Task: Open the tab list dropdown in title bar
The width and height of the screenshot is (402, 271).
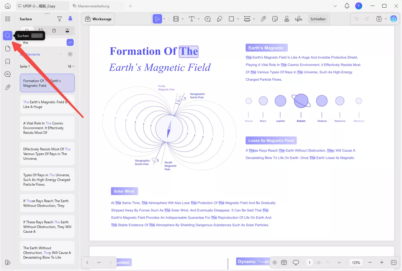Action: tap(335, 6)
